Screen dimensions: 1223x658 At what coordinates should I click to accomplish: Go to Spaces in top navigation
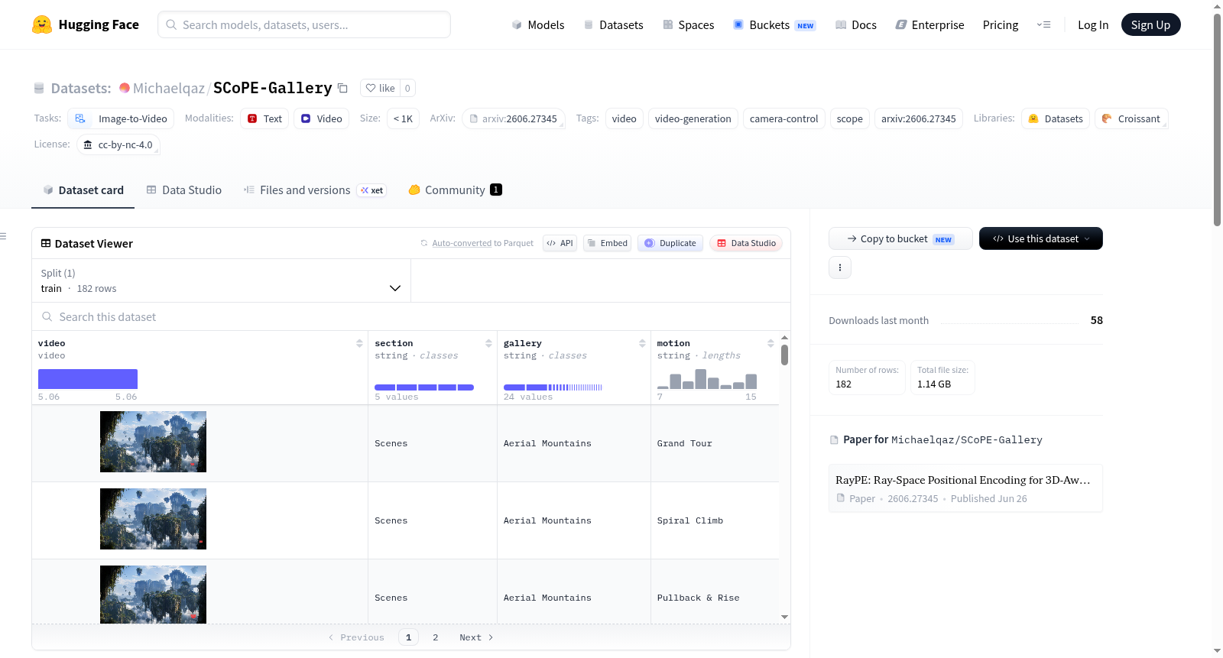(x=688, y=25)
